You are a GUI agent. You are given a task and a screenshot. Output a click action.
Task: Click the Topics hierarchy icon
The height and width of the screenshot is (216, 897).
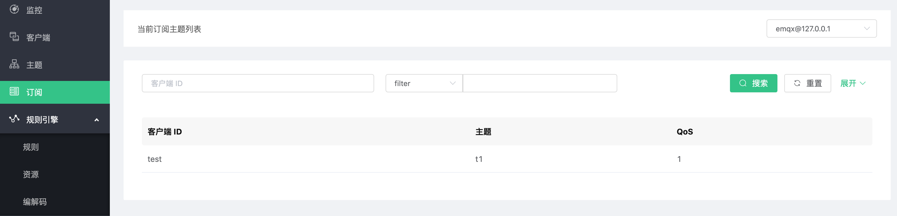tap(14, 64)
